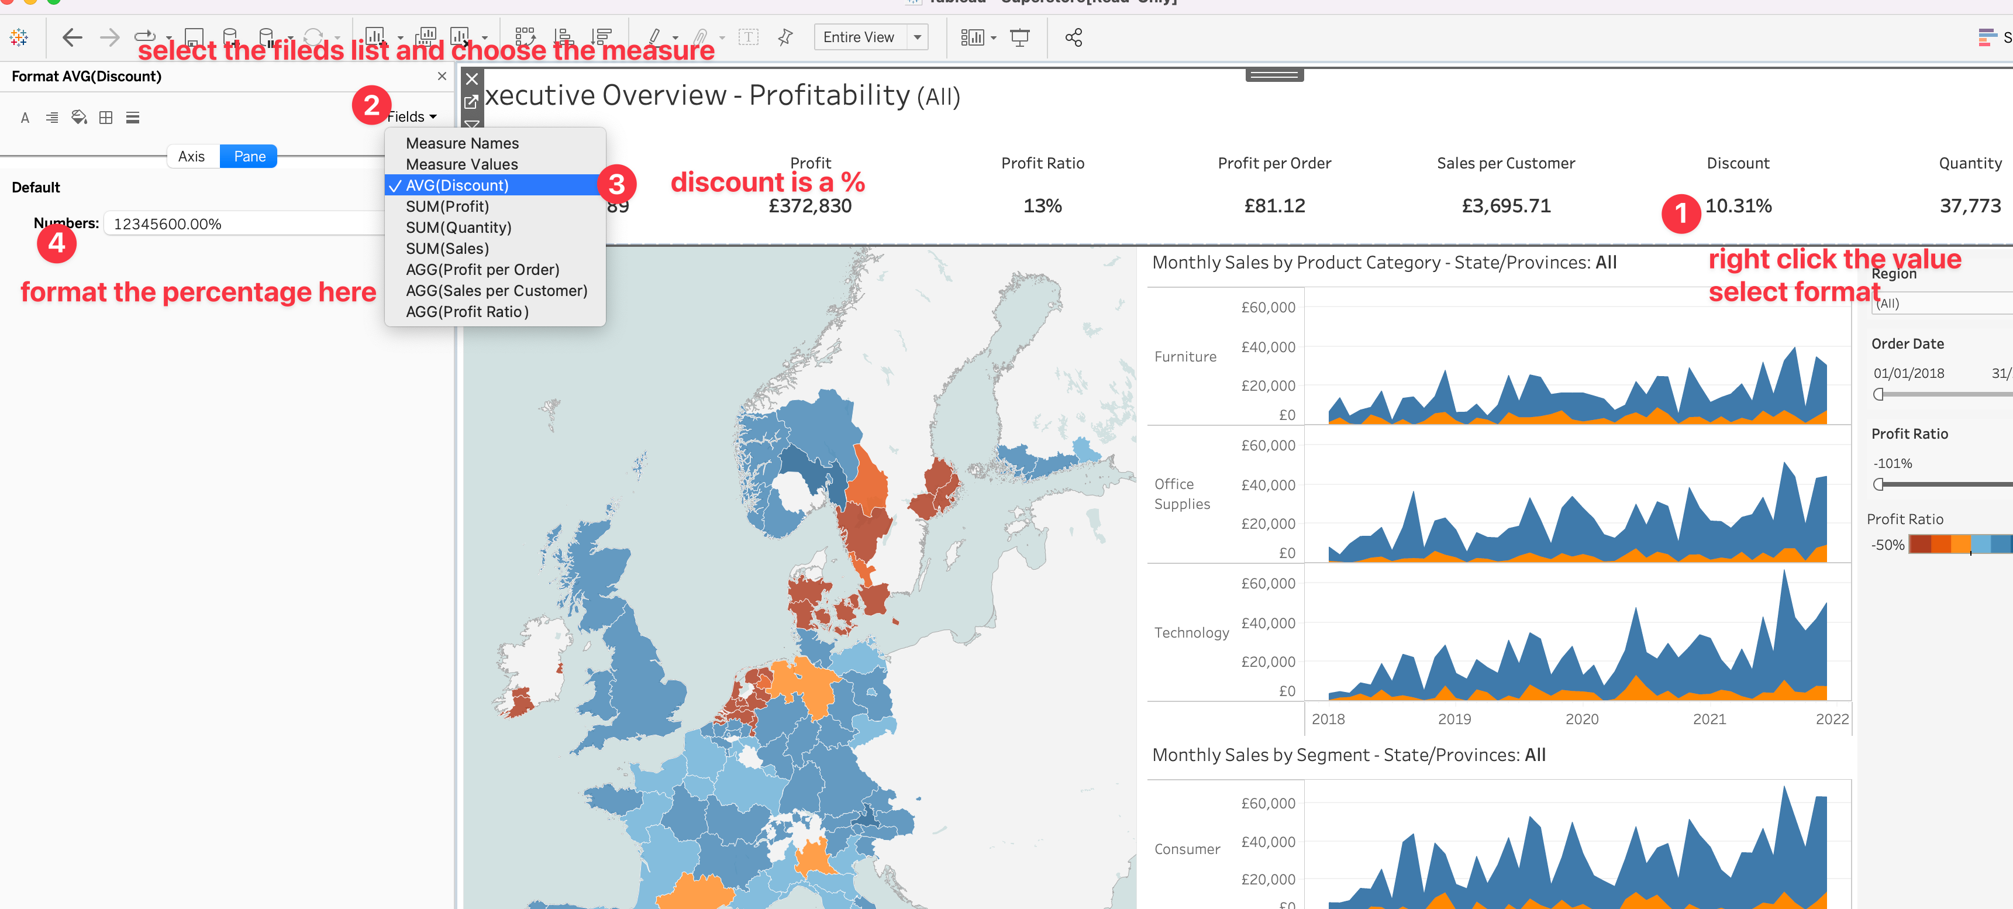Undo with the back arrow icon
The height and width of the screenshot is (909, 2013).
point(72,37)
